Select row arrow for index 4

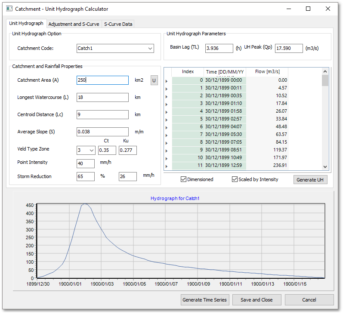[167, 112]
